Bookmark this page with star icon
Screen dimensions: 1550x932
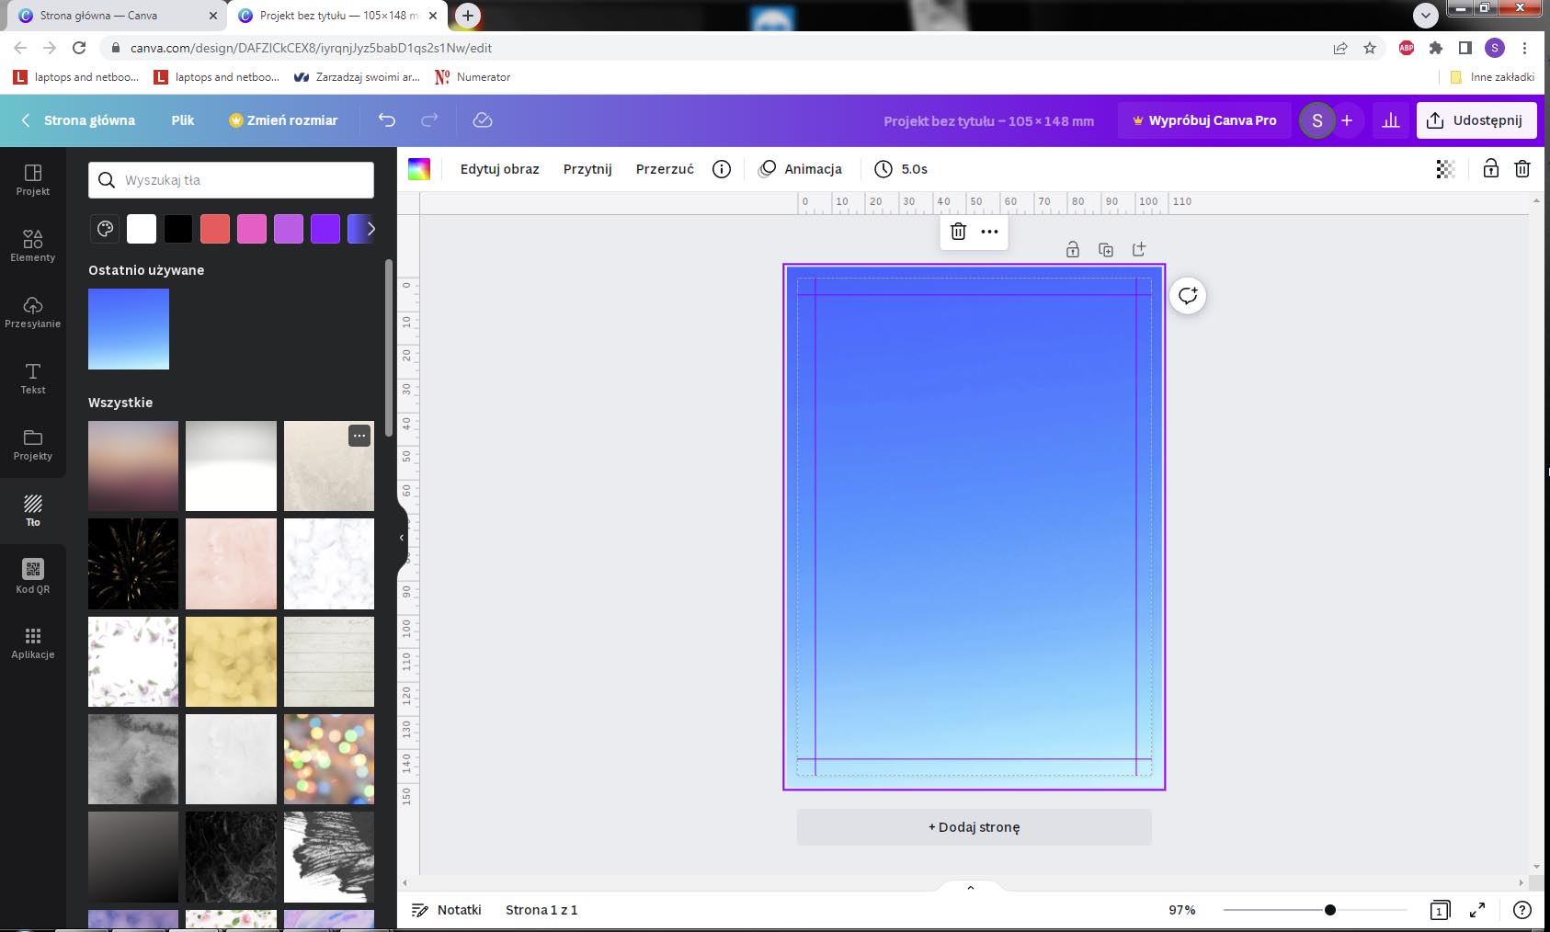point(1370,48)
